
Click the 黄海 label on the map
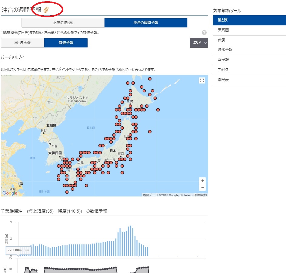[x=33, y=158]
